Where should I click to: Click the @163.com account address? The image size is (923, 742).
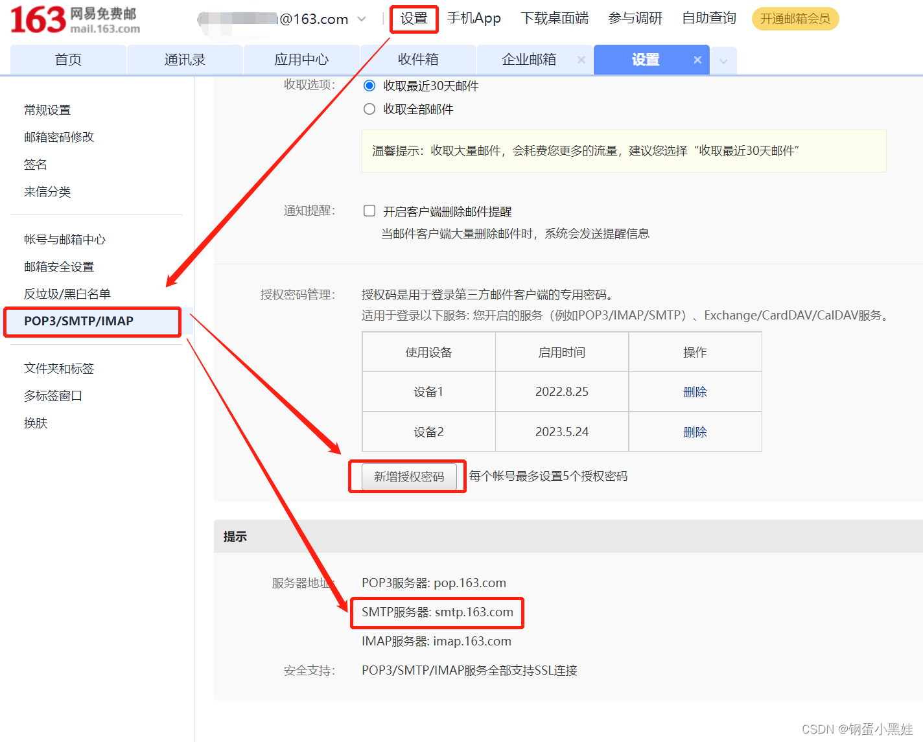pos(314,19)
